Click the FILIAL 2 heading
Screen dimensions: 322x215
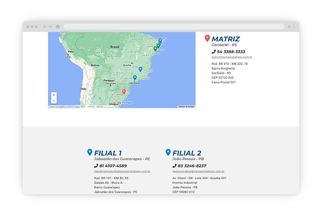pyautogui.click(x=187, y=153)
